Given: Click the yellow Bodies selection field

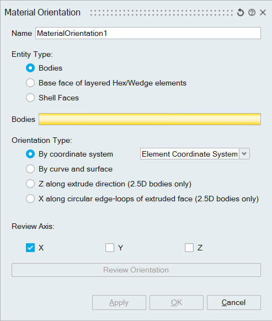Looking at the screenshot, I should point(150,119).
